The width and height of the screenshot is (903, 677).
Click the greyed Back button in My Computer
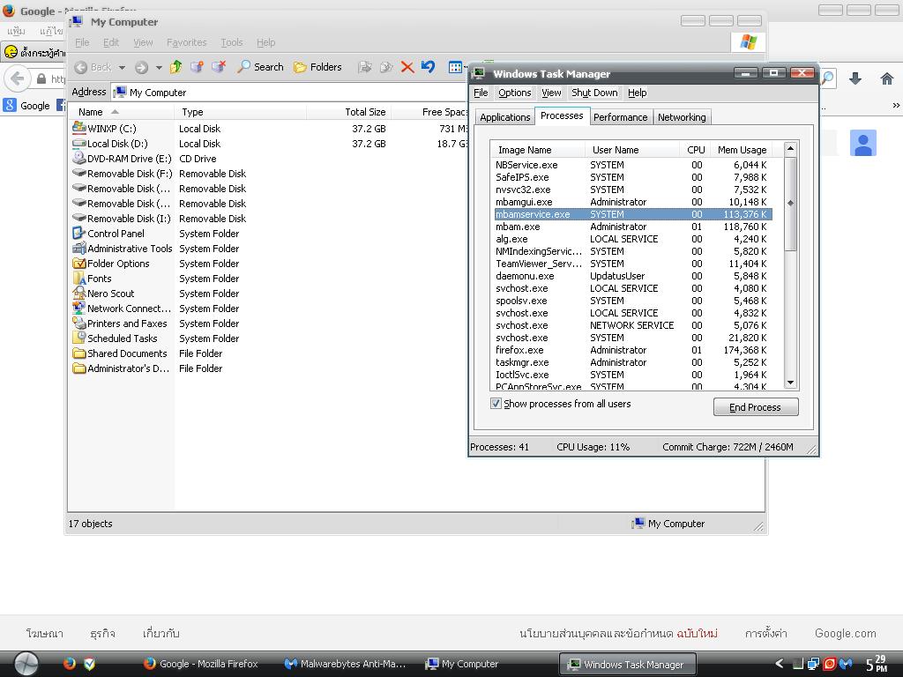coord(93,67)
